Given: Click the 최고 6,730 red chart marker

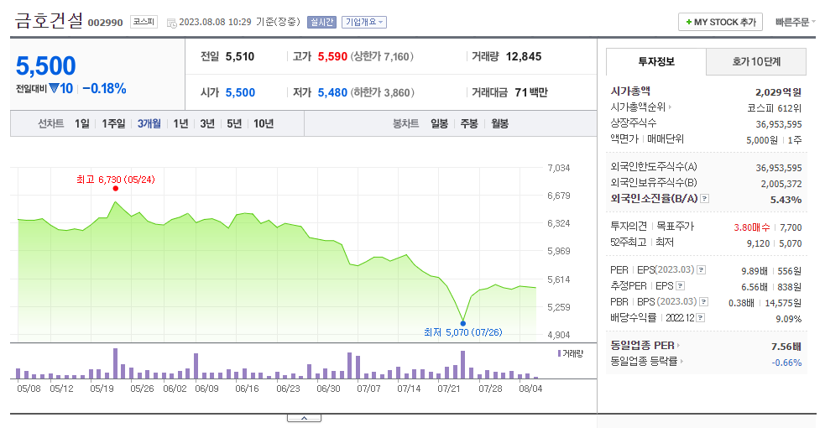Looking at the screenshot, I should point(115,188).
